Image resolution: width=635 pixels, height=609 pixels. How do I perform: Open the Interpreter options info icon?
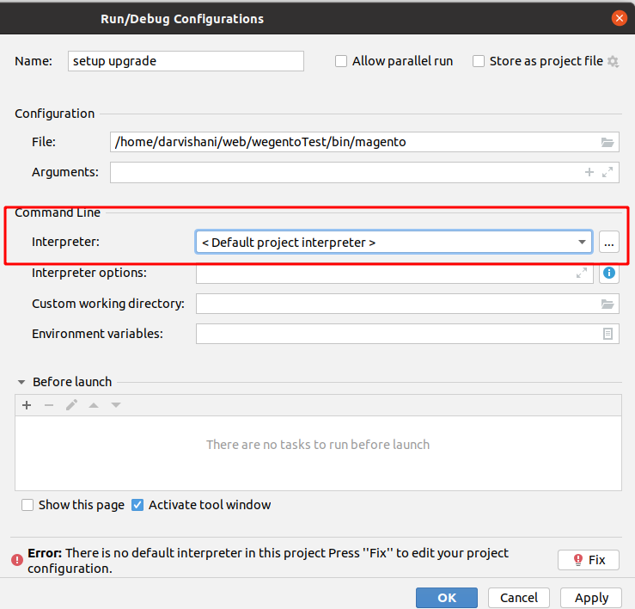[x=608, y=273]
